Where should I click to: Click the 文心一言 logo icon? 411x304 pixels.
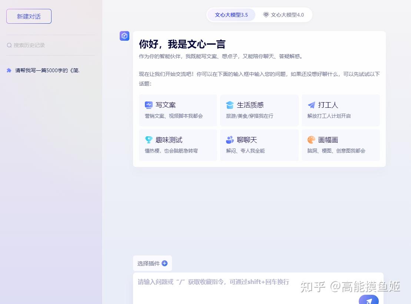pos(124,36)
